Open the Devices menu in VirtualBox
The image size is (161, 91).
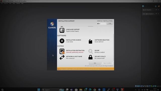[x=18, y=3]
